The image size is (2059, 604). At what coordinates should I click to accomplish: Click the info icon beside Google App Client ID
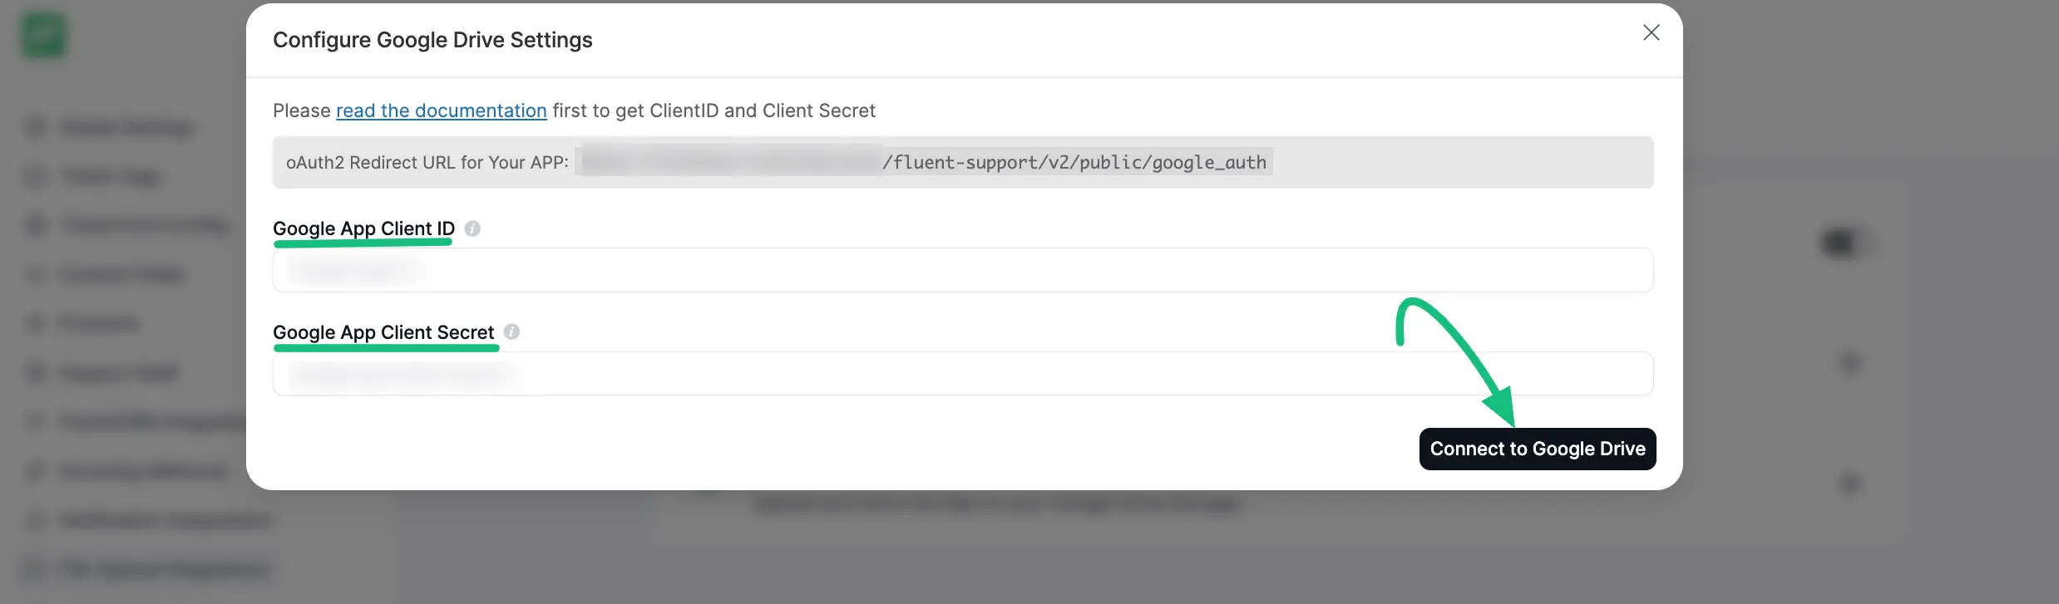(x=472, y=228)
